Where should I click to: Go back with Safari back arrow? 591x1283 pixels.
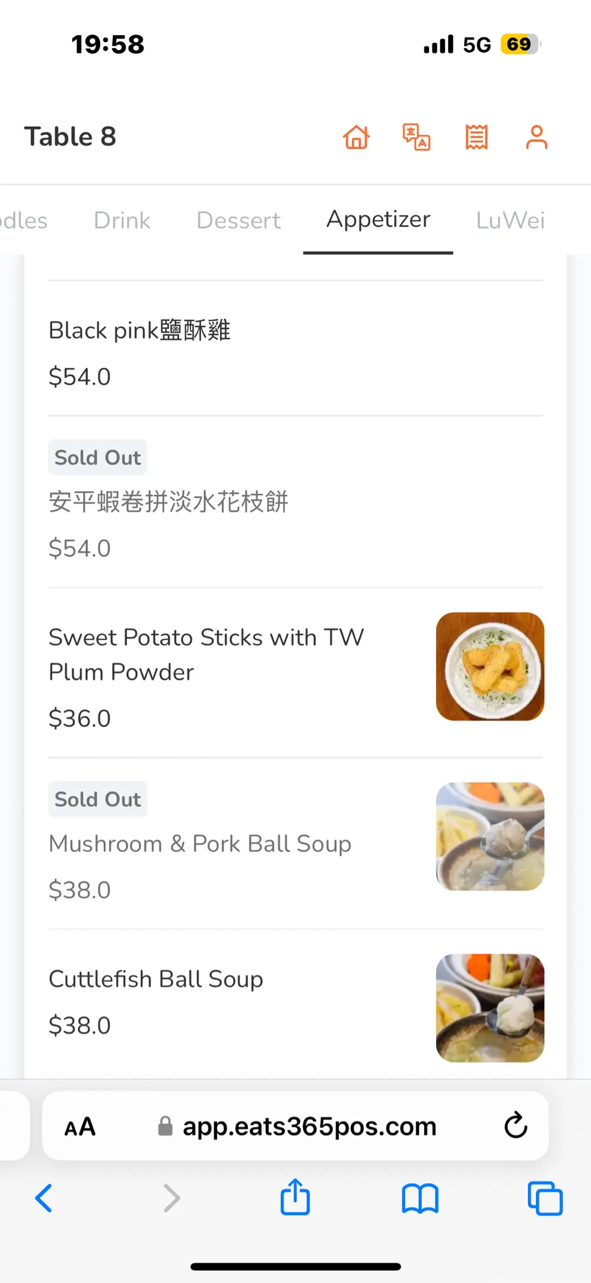point(45,1197)
